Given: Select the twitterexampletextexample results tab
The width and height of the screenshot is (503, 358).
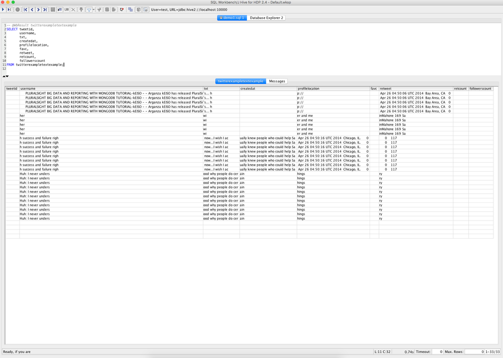Looking at the screenshot, I should 240,81.
